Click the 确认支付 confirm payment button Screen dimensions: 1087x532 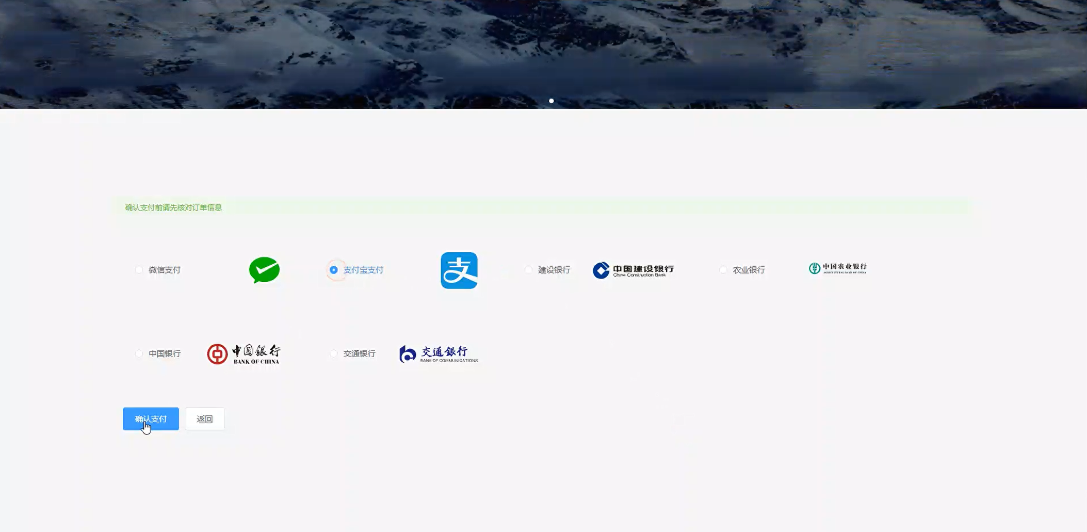[x=150, y=418]
